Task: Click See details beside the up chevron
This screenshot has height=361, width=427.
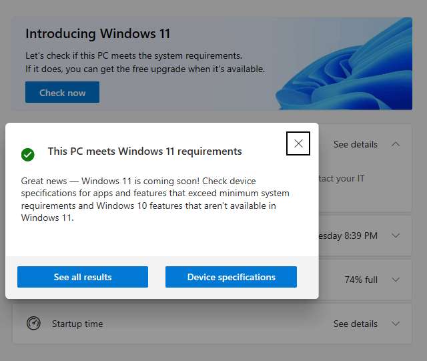Action: pos(356,144)
